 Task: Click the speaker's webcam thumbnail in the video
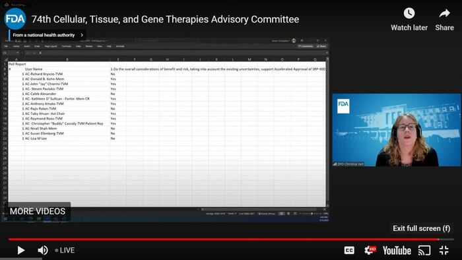396,130
